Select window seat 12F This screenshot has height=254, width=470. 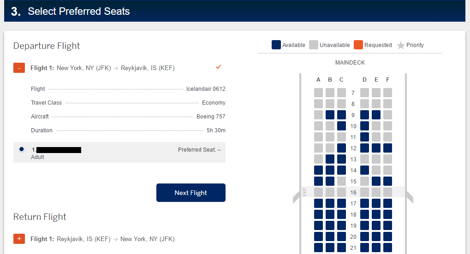387,148
